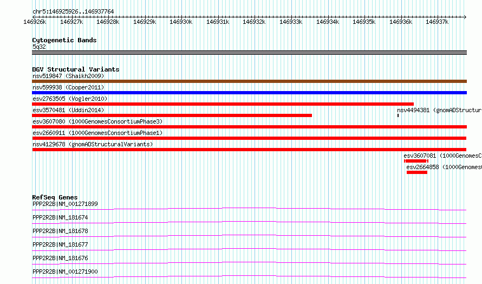Select the brown nsv519847 variant bar
This screenshot has width=482, height=284.
click(x=249, y=81)
